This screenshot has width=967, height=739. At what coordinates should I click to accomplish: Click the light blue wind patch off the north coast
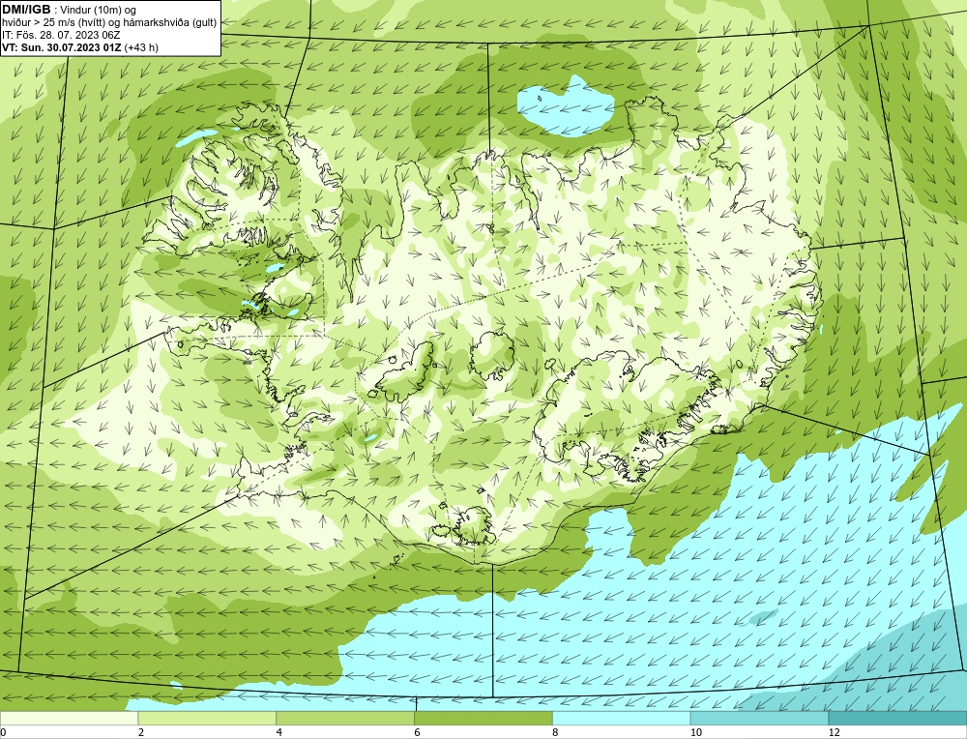pos(566,106)
